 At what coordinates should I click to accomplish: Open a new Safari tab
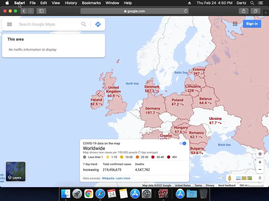[x=266, y=13]
